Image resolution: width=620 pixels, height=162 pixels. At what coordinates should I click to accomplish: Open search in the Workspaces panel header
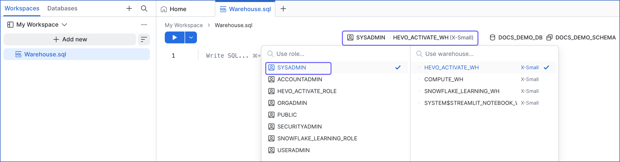tap(144, 8)
